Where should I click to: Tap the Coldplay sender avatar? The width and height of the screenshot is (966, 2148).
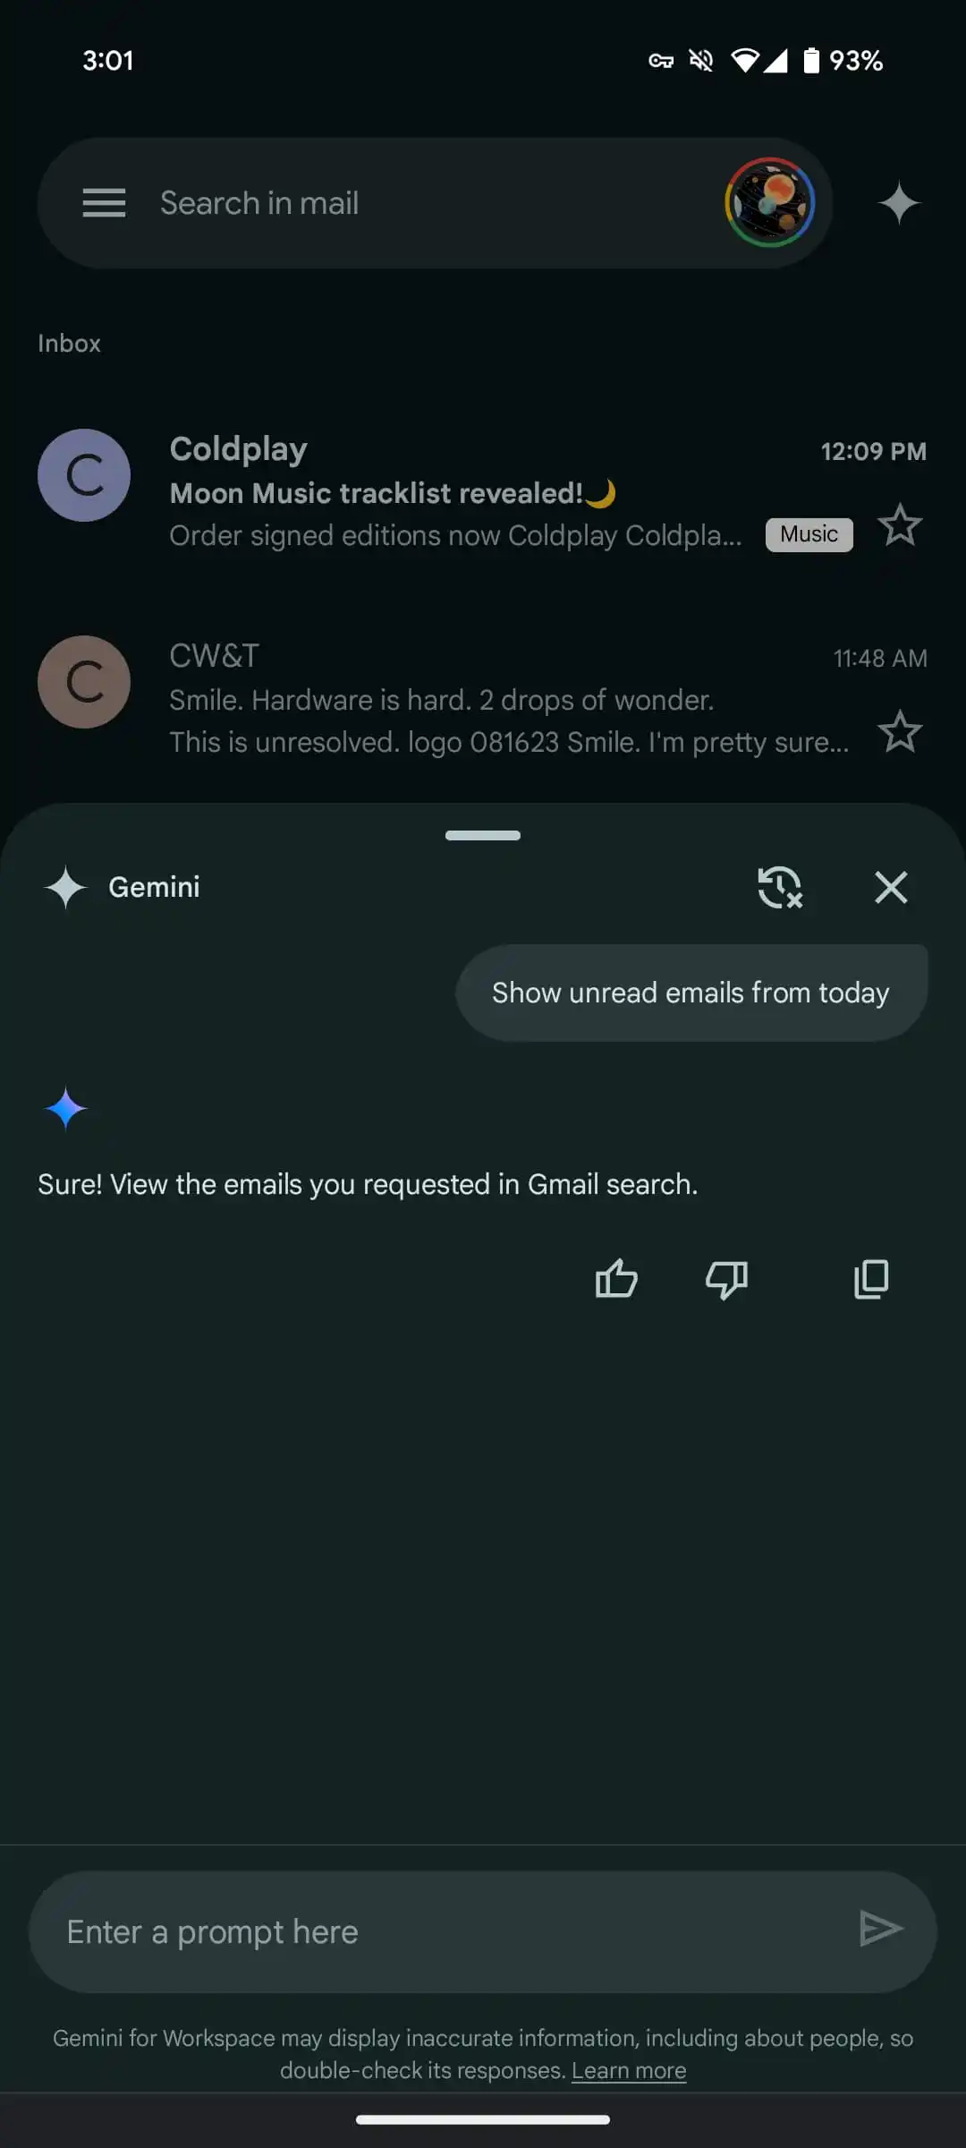pyautogui.click(x=84, y=475)
